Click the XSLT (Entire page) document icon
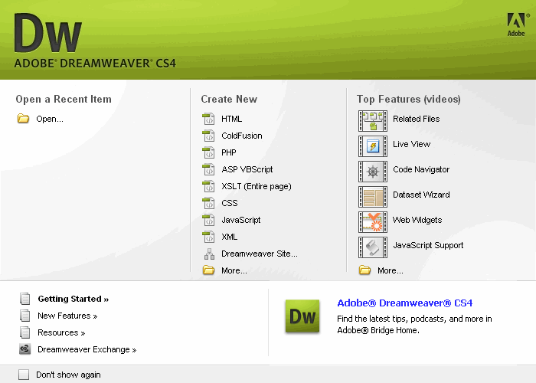 208,186
